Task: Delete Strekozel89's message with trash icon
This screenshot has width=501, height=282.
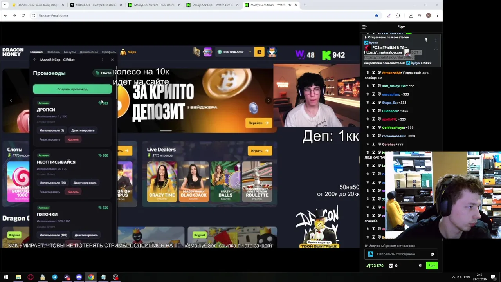Action: [x=367, y=73]
